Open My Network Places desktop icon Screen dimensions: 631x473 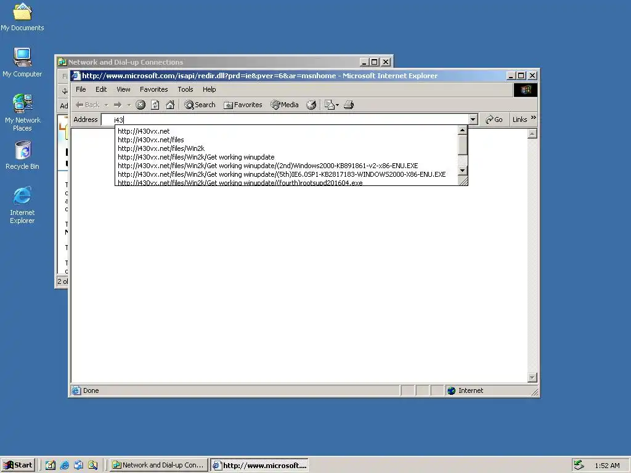click(22, 112)
